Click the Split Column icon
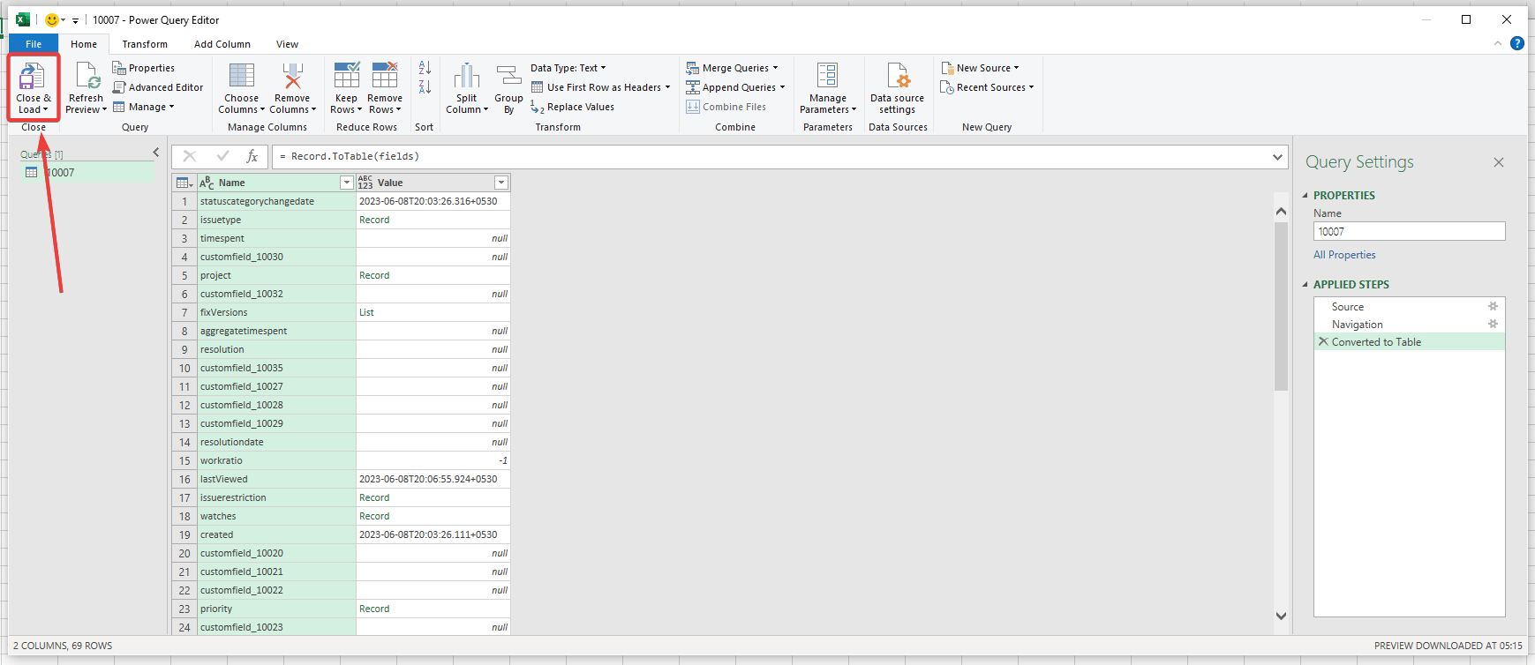The image size is (1535, 665). [x=466, y=76]
